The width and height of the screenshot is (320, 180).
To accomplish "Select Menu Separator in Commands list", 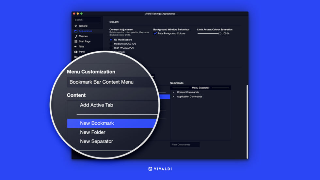I will (200, 88).
